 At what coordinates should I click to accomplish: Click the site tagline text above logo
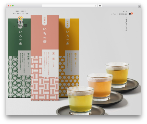tap(21, 12)
